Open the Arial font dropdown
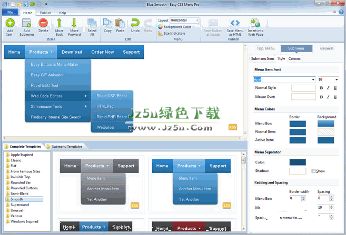Viewport: 346px width, 235px height. tap(313, 79)
